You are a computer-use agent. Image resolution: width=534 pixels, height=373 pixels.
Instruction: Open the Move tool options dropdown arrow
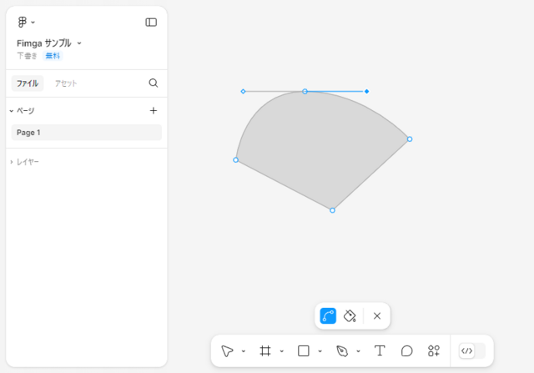point(244,351)
